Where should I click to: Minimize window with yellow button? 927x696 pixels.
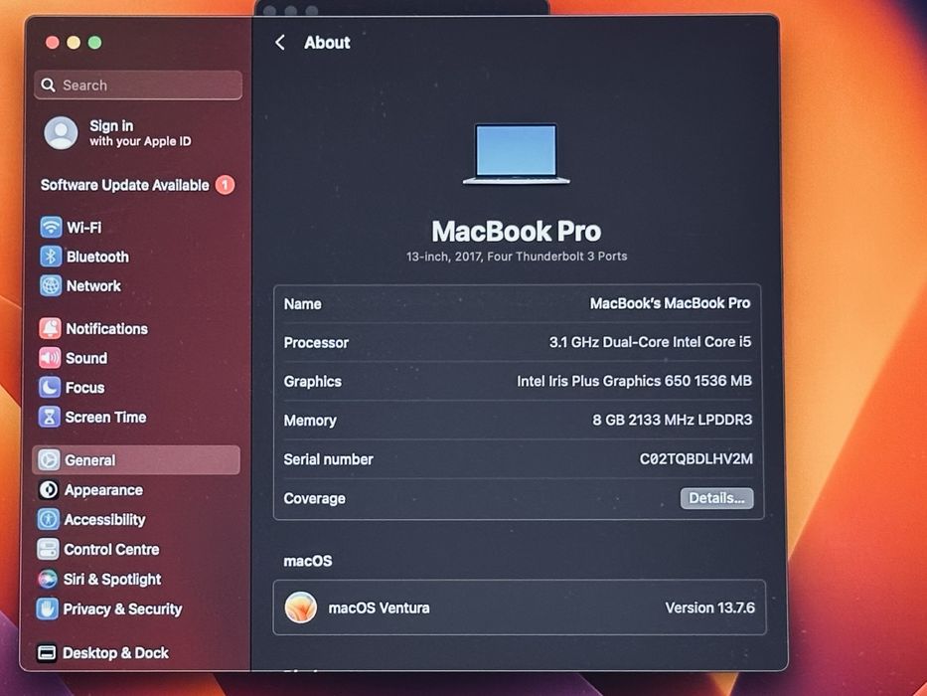(x=74, y=43)
